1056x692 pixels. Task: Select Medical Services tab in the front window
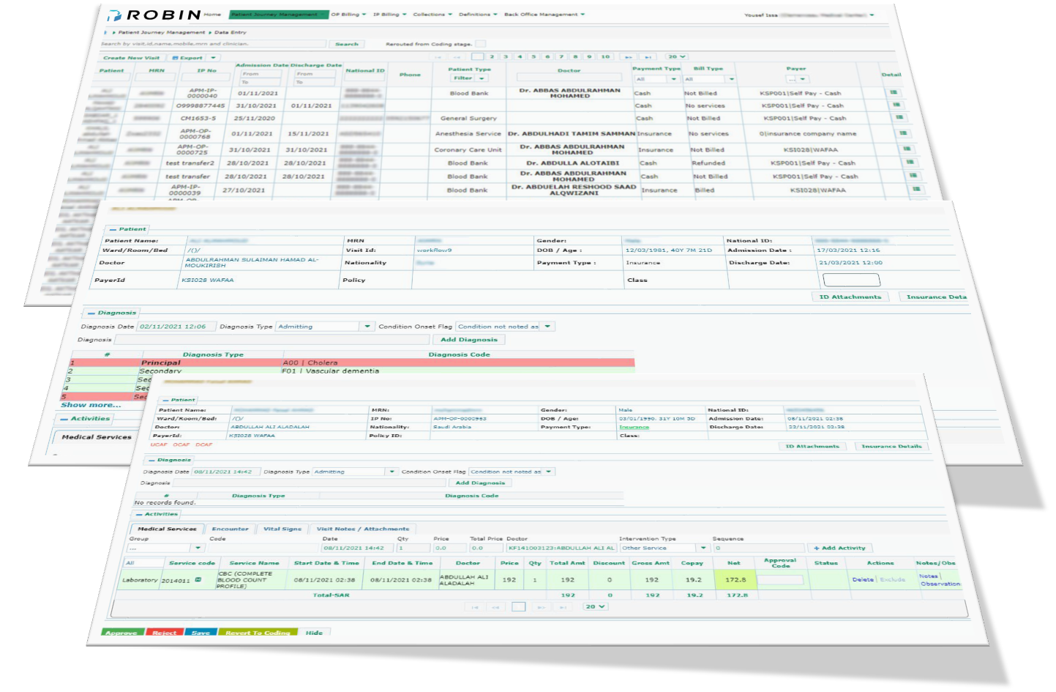(167, 529)
